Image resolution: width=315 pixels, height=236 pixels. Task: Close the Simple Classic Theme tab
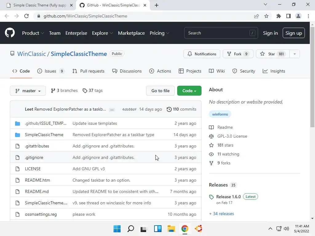[x=71, y=5]
